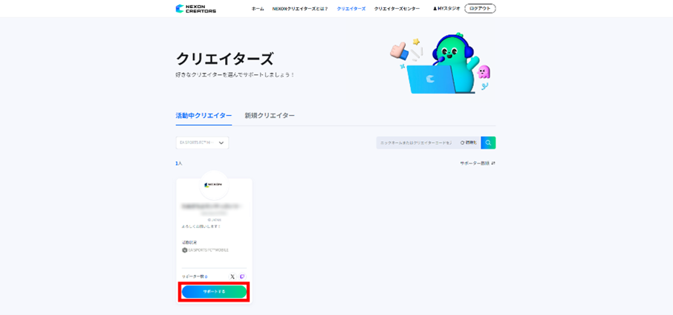Focus the nickname or creator code search field

coord(416,143)
